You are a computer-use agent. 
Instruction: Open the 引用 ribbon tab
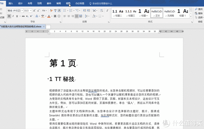(x=39, y=3)
